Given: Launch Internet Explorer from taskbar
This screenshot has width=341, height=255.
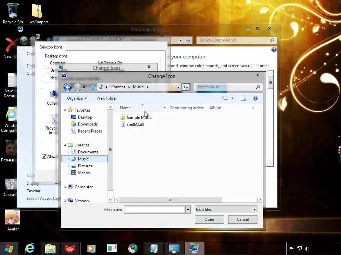Looking at the screenshot, I should pyautogui.click(x=30, y=248).
